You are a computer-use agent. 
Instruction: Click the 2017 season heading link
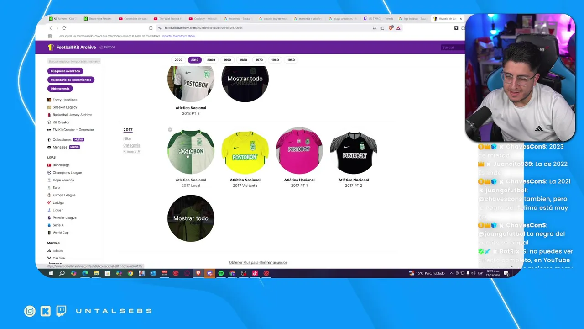[128, 130]
